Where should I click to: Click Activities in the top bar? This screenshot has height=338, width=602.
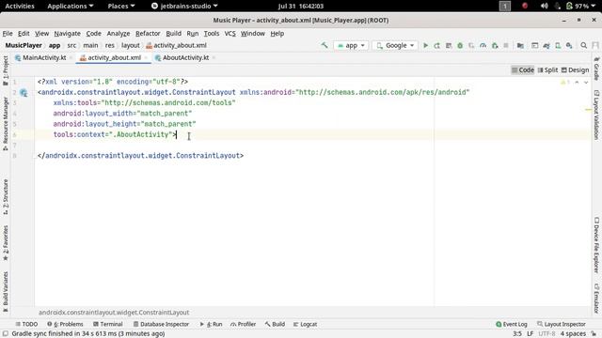[20, 6]
